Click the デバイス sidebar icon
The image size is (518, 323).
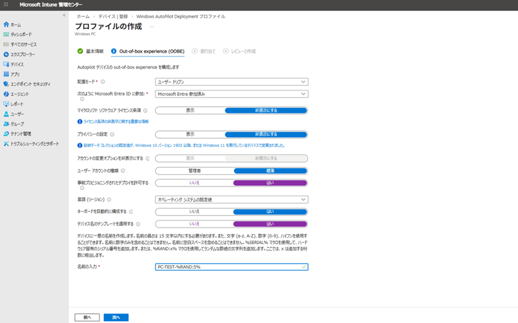pyautogui.click(x=6, y=64)
